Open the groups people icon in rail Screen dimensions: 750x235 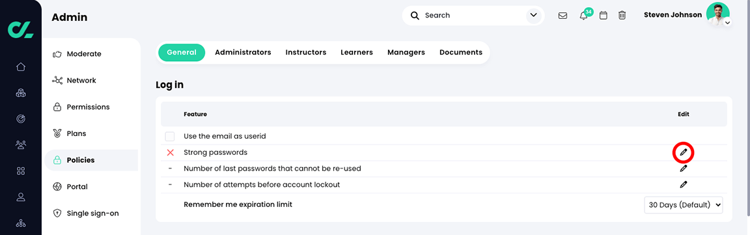pyautogui.click(x=21, y=145)
